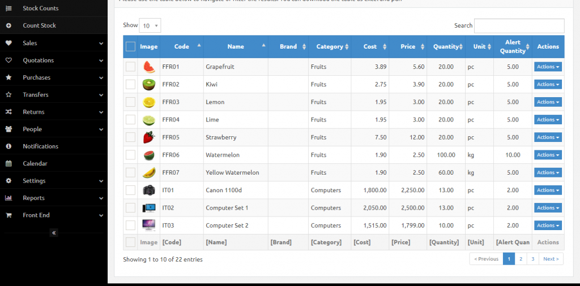This screenshot has height=286, width=580.
Task: Expand the Reports menu chevron
Action: [x=101, y=198]
